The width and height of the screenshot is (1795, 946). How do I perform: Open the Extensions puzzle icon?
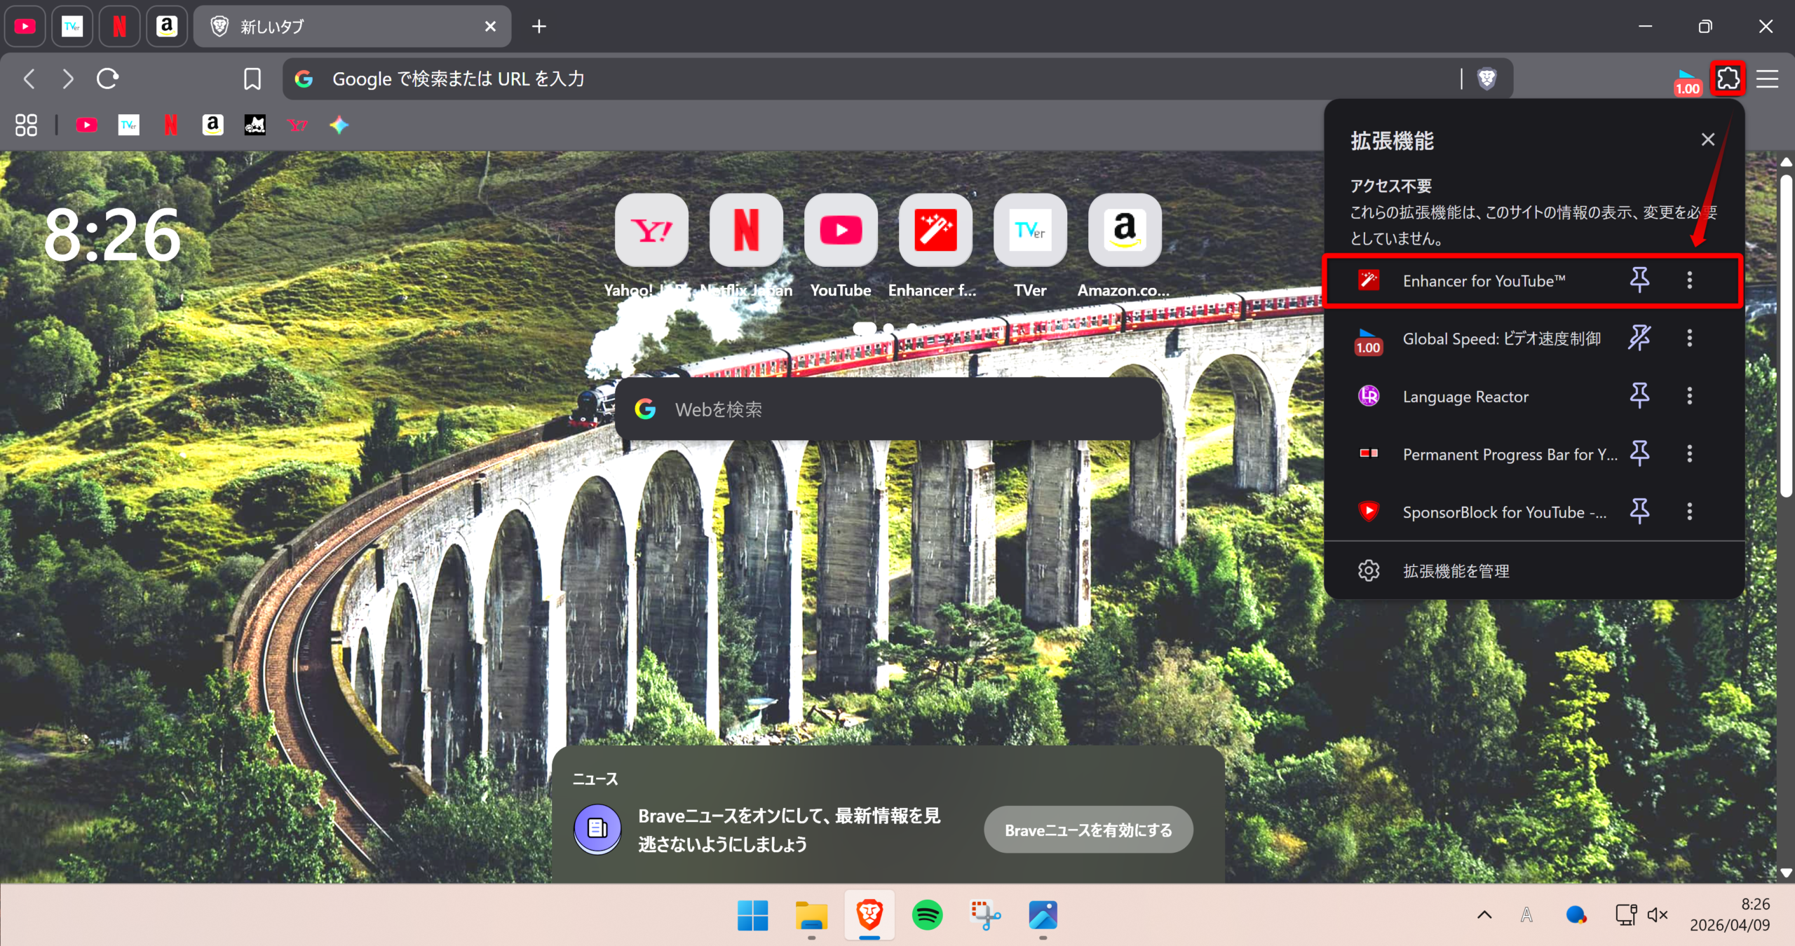click(1728, 78)
